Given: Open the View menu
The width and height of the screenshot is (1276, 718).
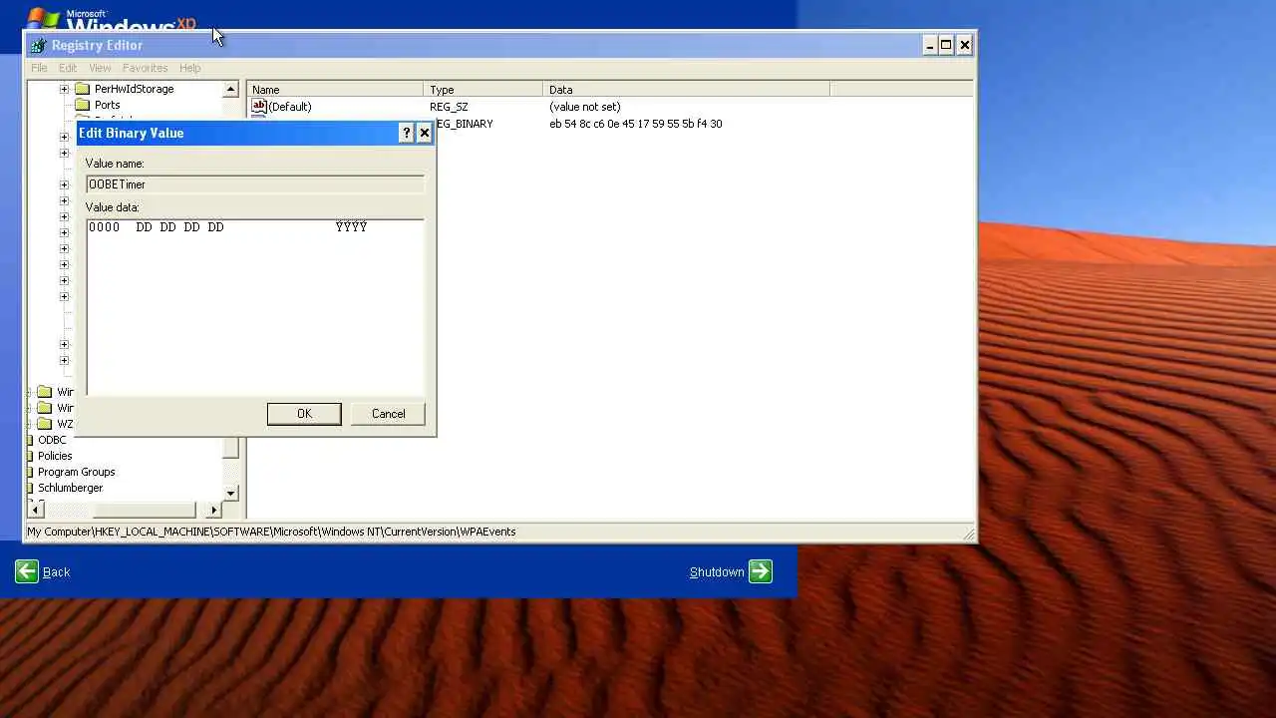Looking at the screenshot, I should coord(100,68).
